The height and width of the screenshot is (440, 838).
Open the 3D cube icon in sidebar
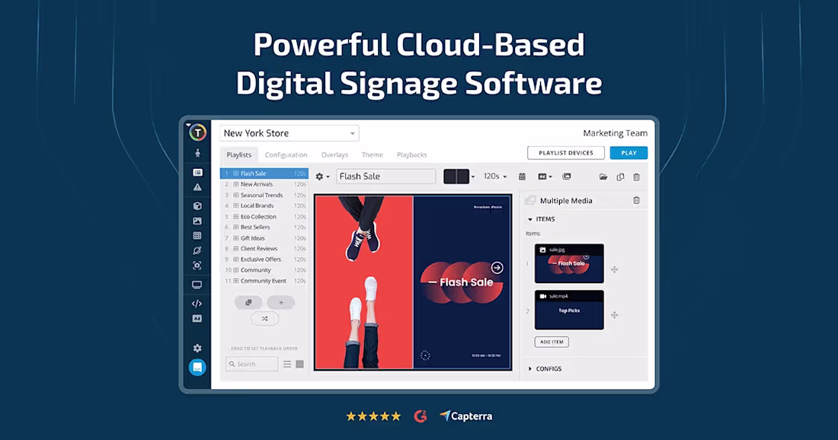197,206
